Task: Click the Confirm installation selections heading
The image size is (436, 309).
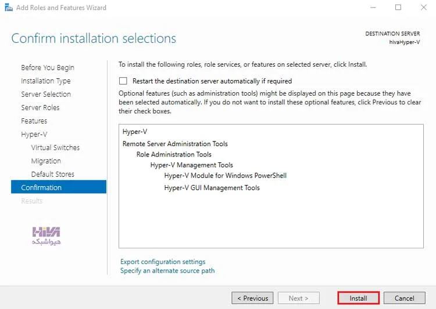Action: (94, 38)
